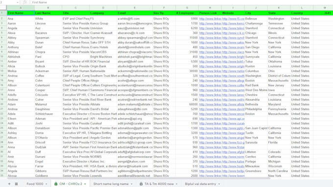The height and width of the screenshot is (187, 333).
Task: Click the Country header cell
Action: click(x=302, y=13)
